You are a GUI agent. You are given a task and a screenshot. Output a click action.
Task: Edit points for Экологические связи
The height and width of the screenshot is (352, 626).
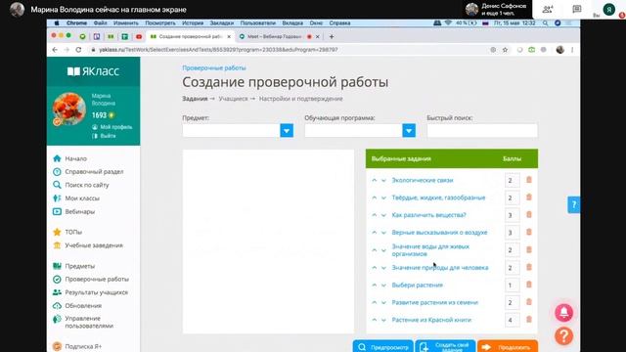[512, 180]
